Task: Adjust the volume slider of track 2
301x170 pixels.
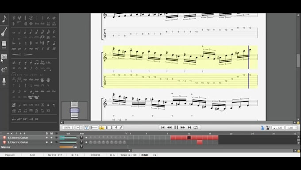Action: 68,142
